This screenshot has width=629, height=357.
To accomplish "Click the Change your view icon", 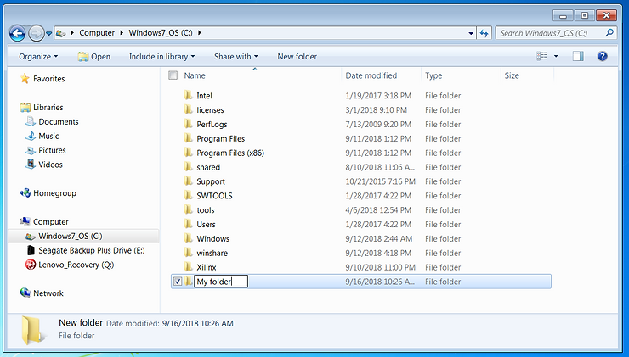I will 542,56.
